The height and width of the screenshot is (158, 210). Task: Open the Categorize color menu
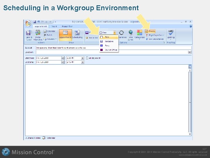(x=139, y=35)
